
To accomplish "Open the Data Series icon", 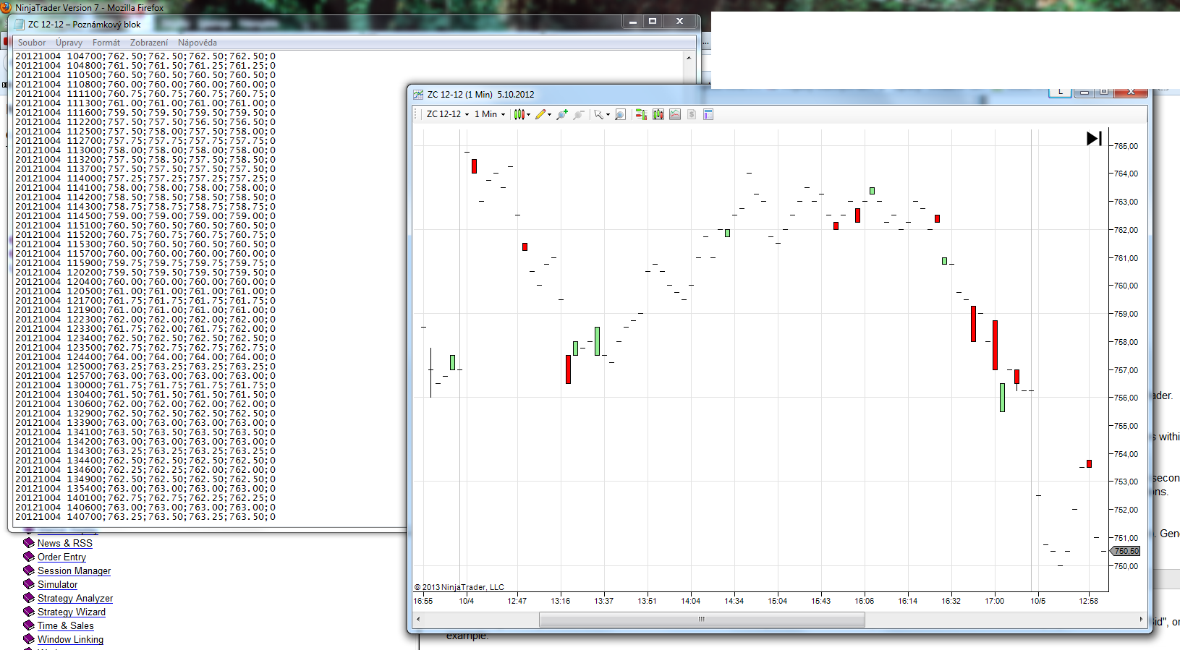I will [658, 114].
